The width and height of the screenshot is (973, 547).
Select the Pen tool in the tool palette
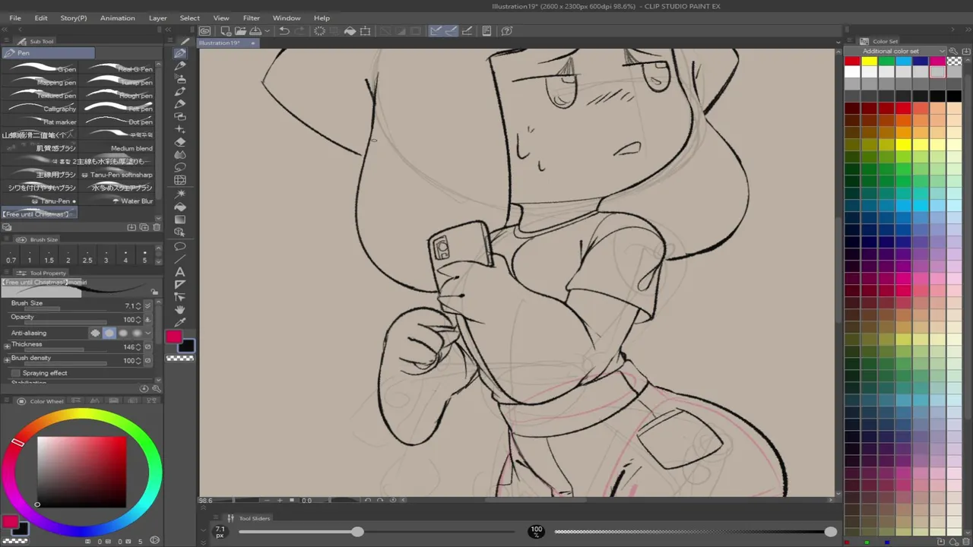point(180,53)
